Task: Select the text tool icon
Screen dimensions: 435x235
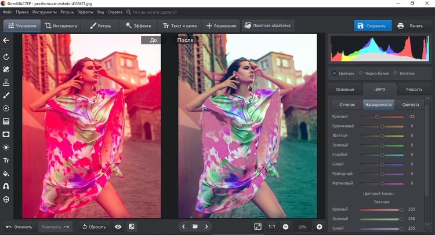Action: [6, 160]
